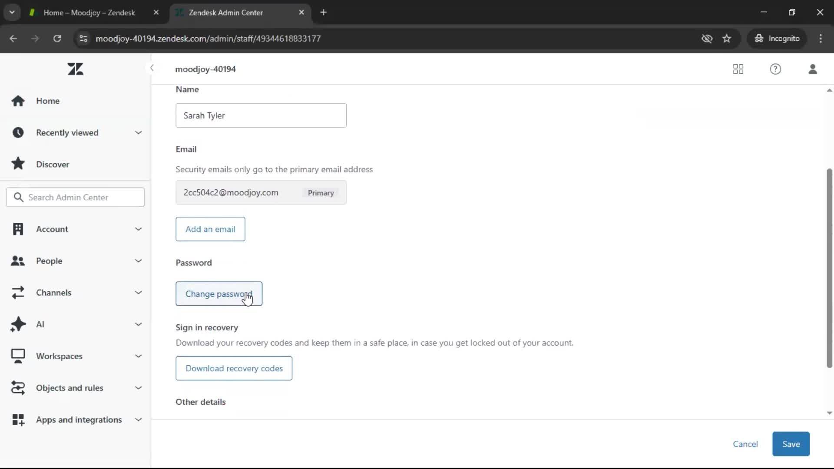Reload the current page
Viewport: 834px width, 469px height.
pyautogui.click(x=57, y=38)
